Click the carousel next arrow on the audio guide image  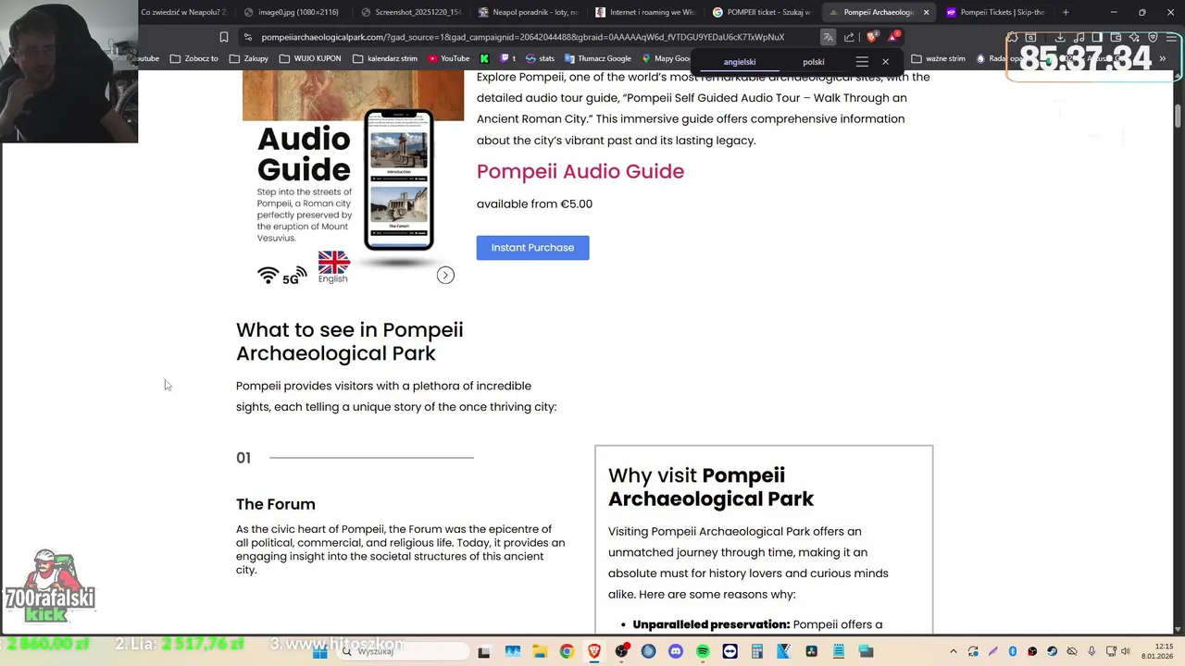click(445, 275)
